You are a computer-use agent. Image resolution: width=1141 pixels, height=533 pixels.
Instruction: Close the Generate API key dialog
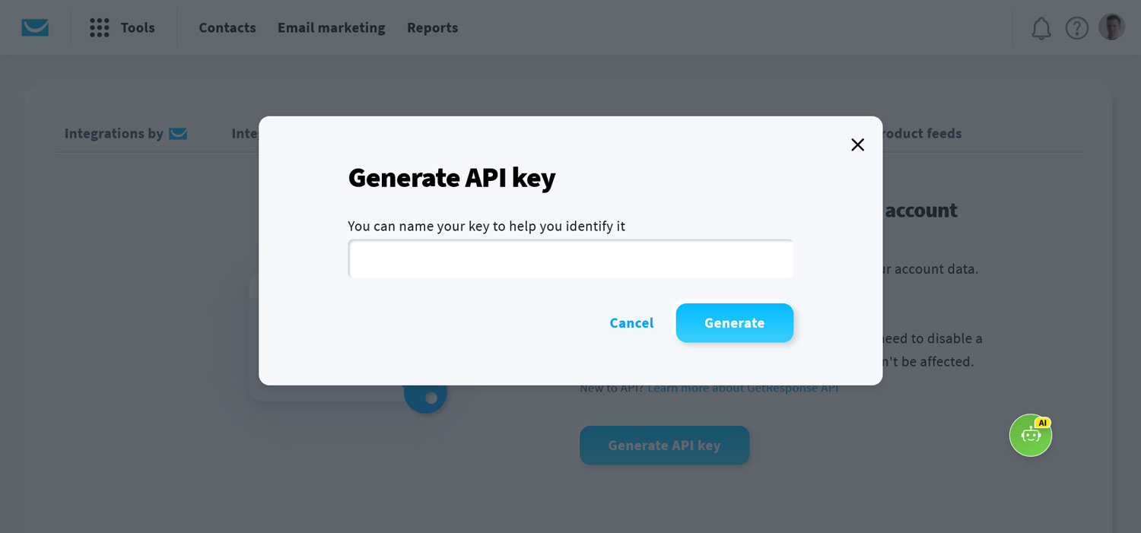[x=857, y=144]
